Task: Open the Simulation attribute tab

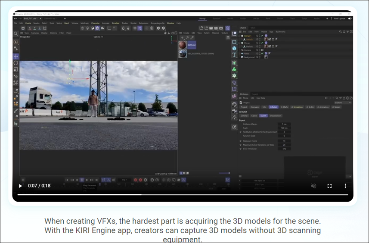Action: [297, 107]
